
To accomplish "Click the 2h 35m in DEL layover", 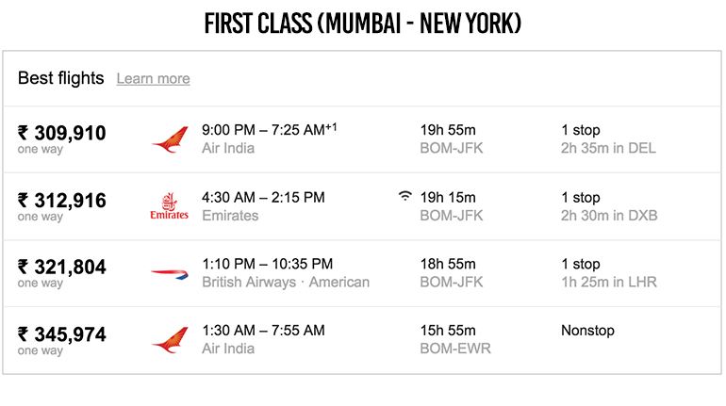I will [608, 148].
